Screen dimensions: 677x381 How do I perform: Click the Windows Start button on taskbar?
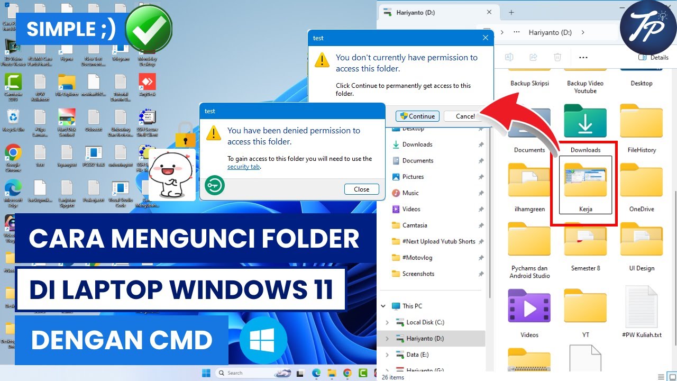click(x=206, y=373)
